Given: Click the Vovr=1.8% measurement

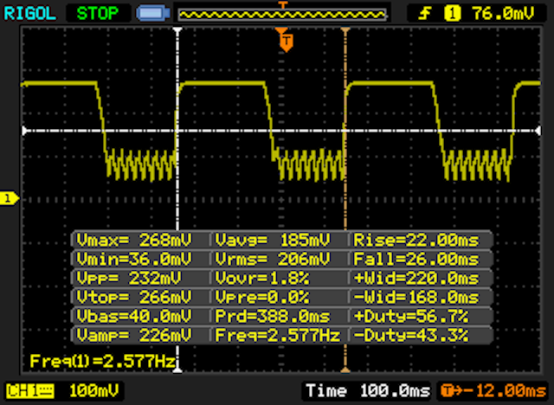Looking at the screenshot, I should pos(262,279).
